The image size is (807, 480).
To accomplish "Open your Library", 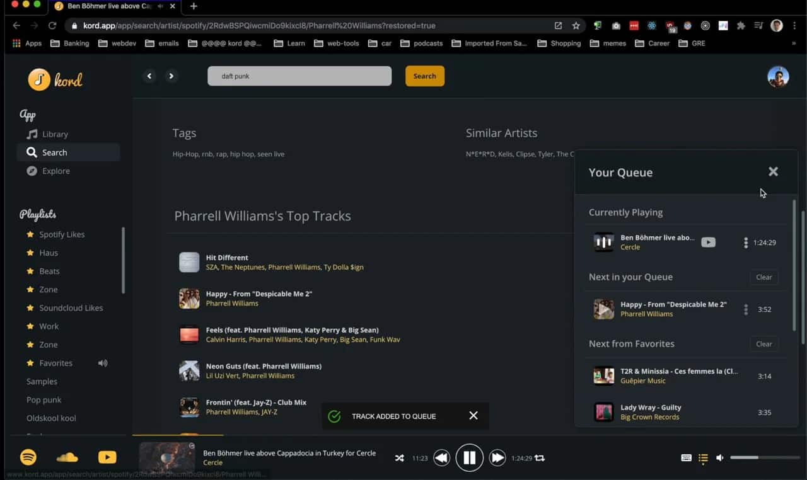I will coord(54,134).
